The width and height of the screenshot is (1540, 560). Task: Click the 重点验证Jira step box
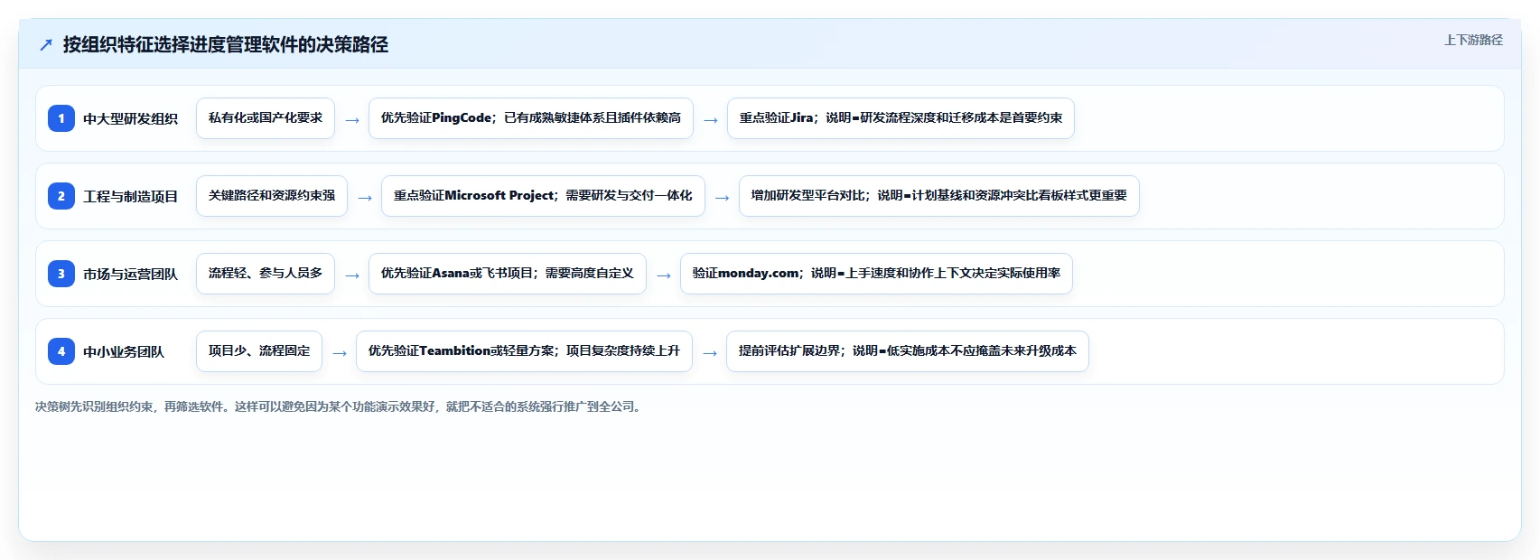tap(901, 118)
